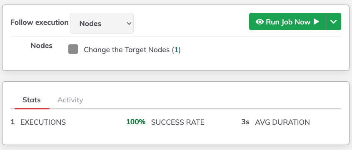Click the eye icon on Run Job Now
The height and width of the screenshot is (150, 352).
pyautogui.click(x=260, y=22)
